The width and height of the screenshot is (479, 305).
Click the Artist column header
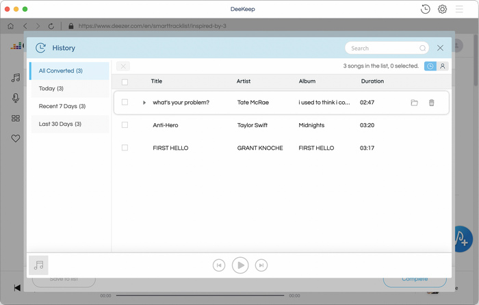(x=244, y=81)
